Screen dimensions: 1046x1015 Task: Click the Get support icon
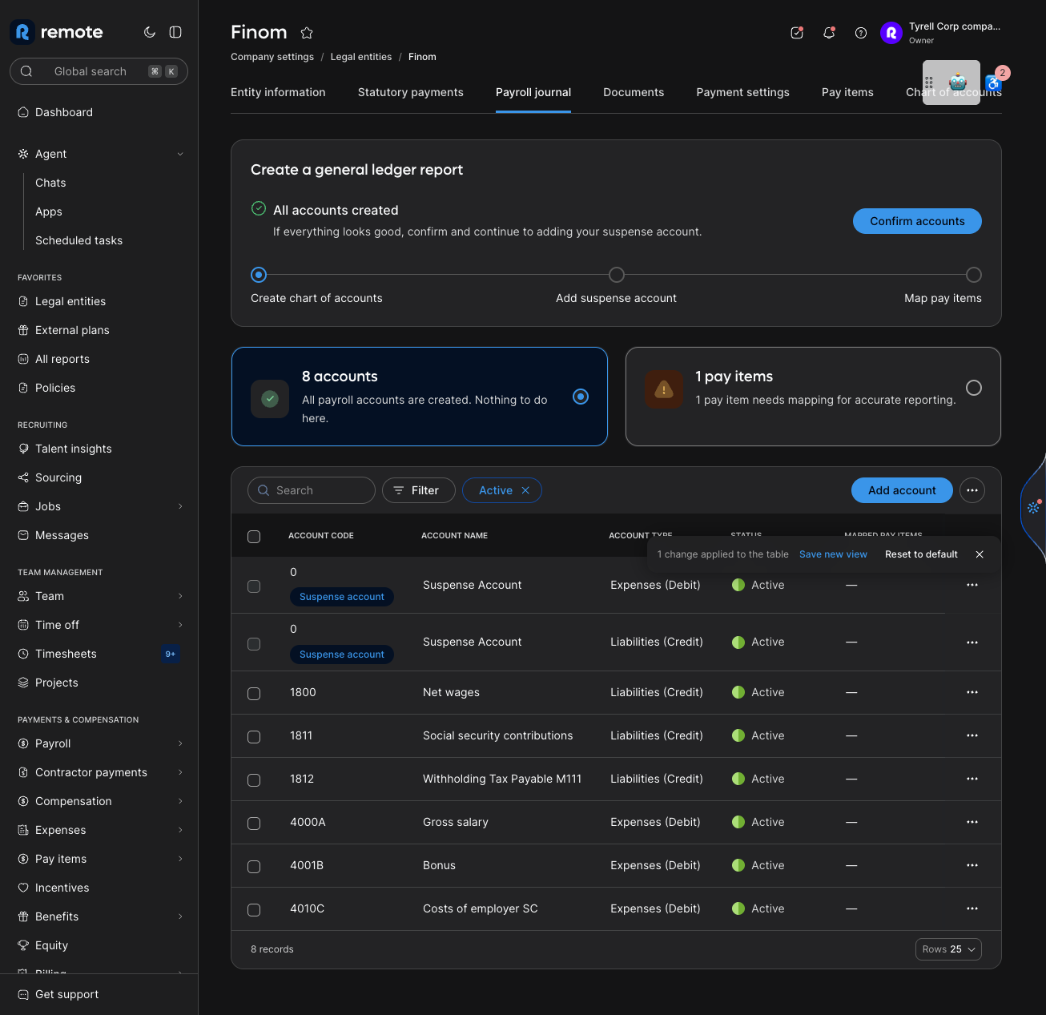(23, 994)
